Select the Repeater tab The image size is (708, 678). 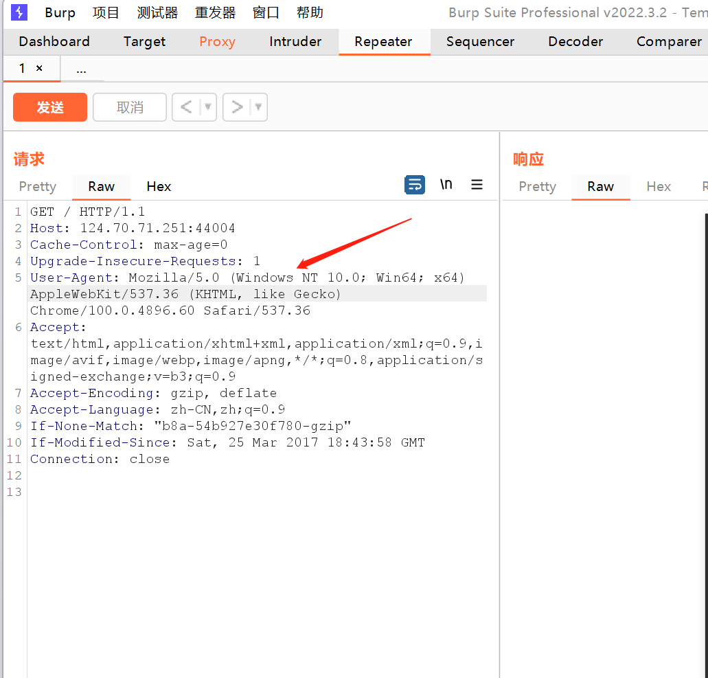[x=383, y=41]
